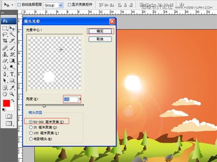The width and height of the screenshot is (217, 162).
Task: Select the Zoom tool
Action: coord(12,94)
